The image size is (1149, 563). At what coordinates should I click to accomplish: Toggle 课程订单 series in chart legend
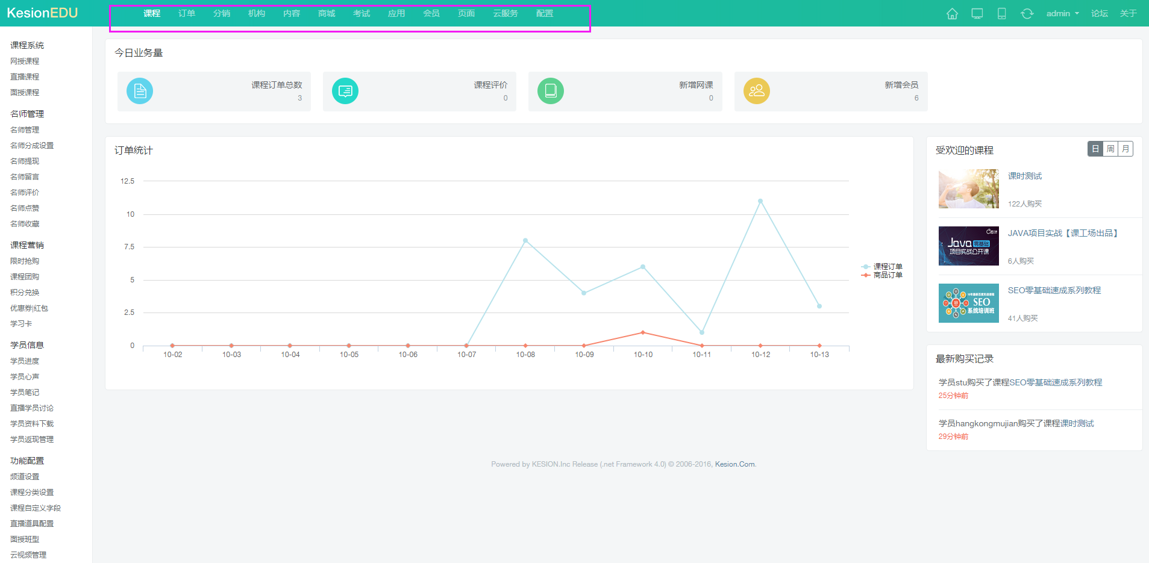coord(883,266)
